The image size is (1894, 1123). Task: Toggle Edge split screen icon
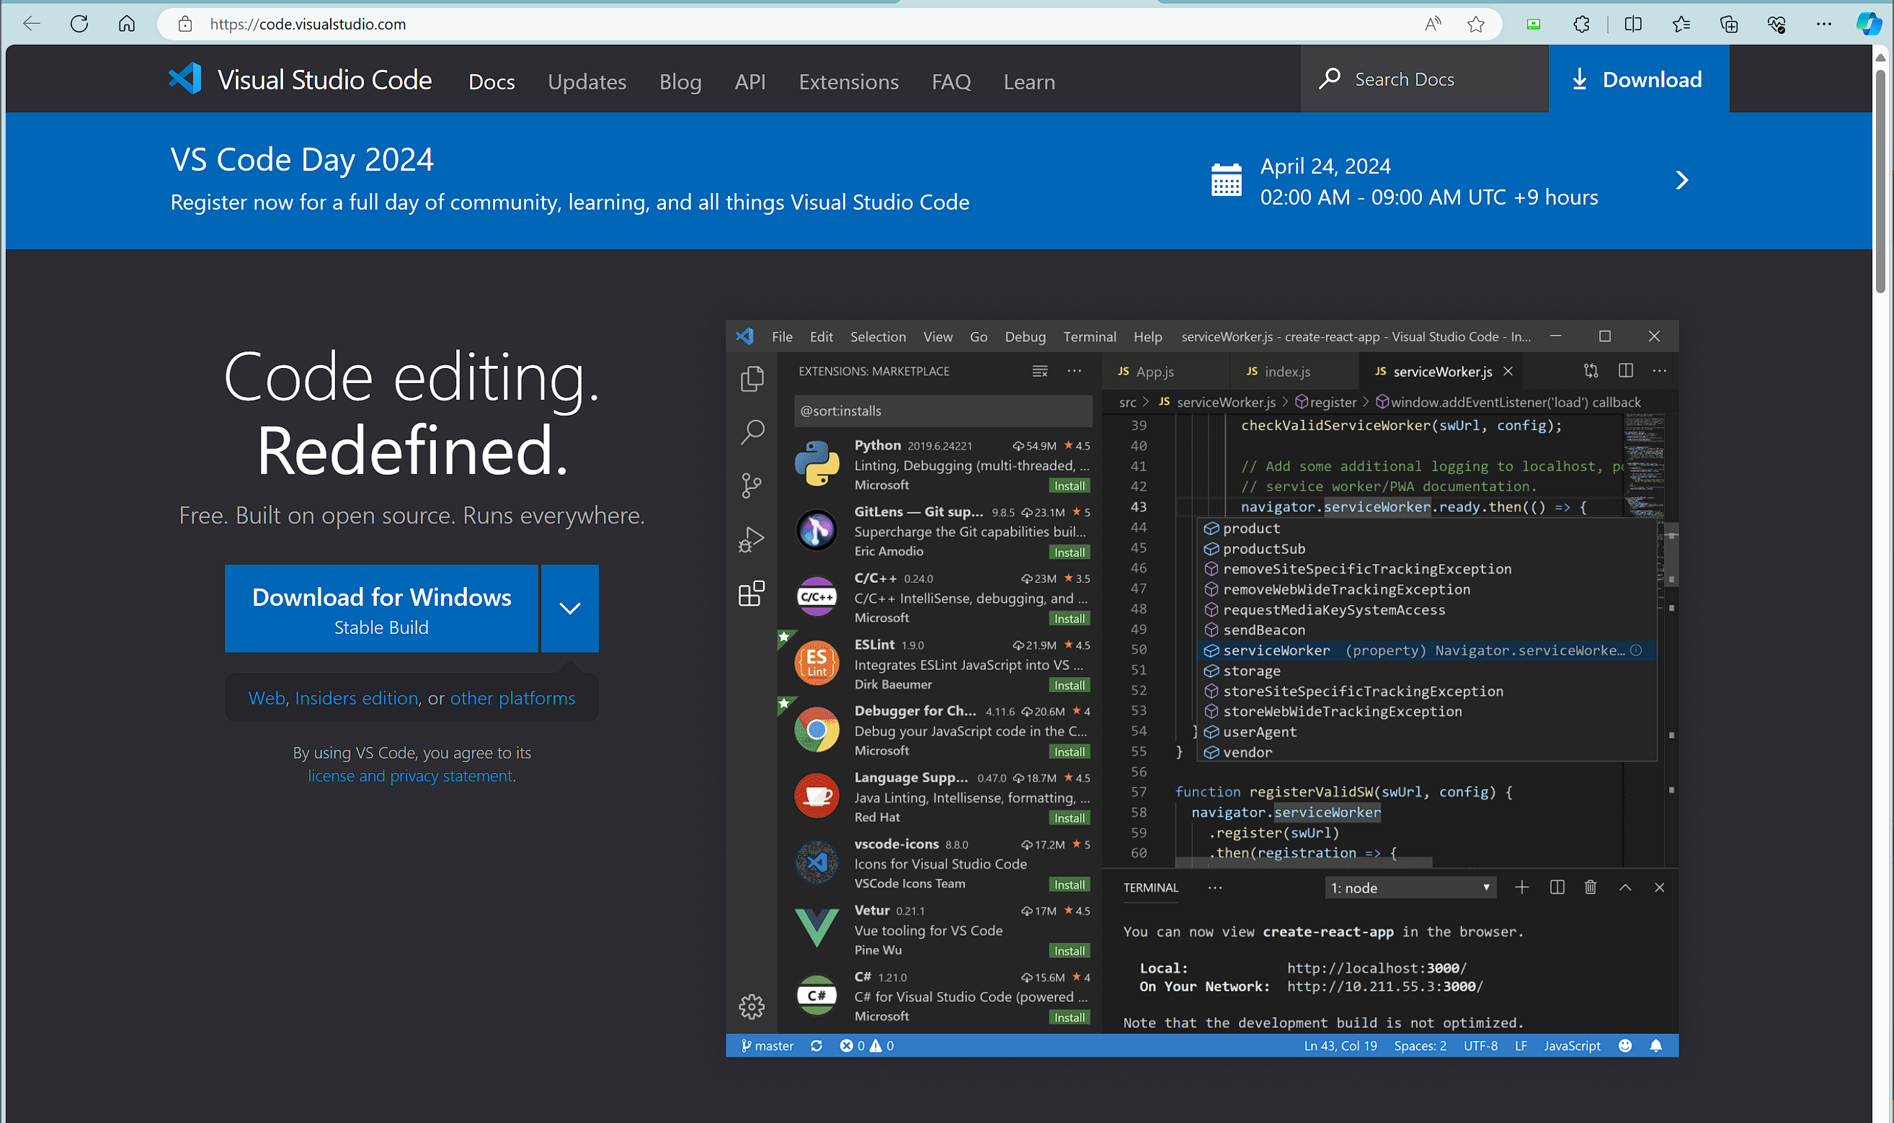tap(1633, 24)
